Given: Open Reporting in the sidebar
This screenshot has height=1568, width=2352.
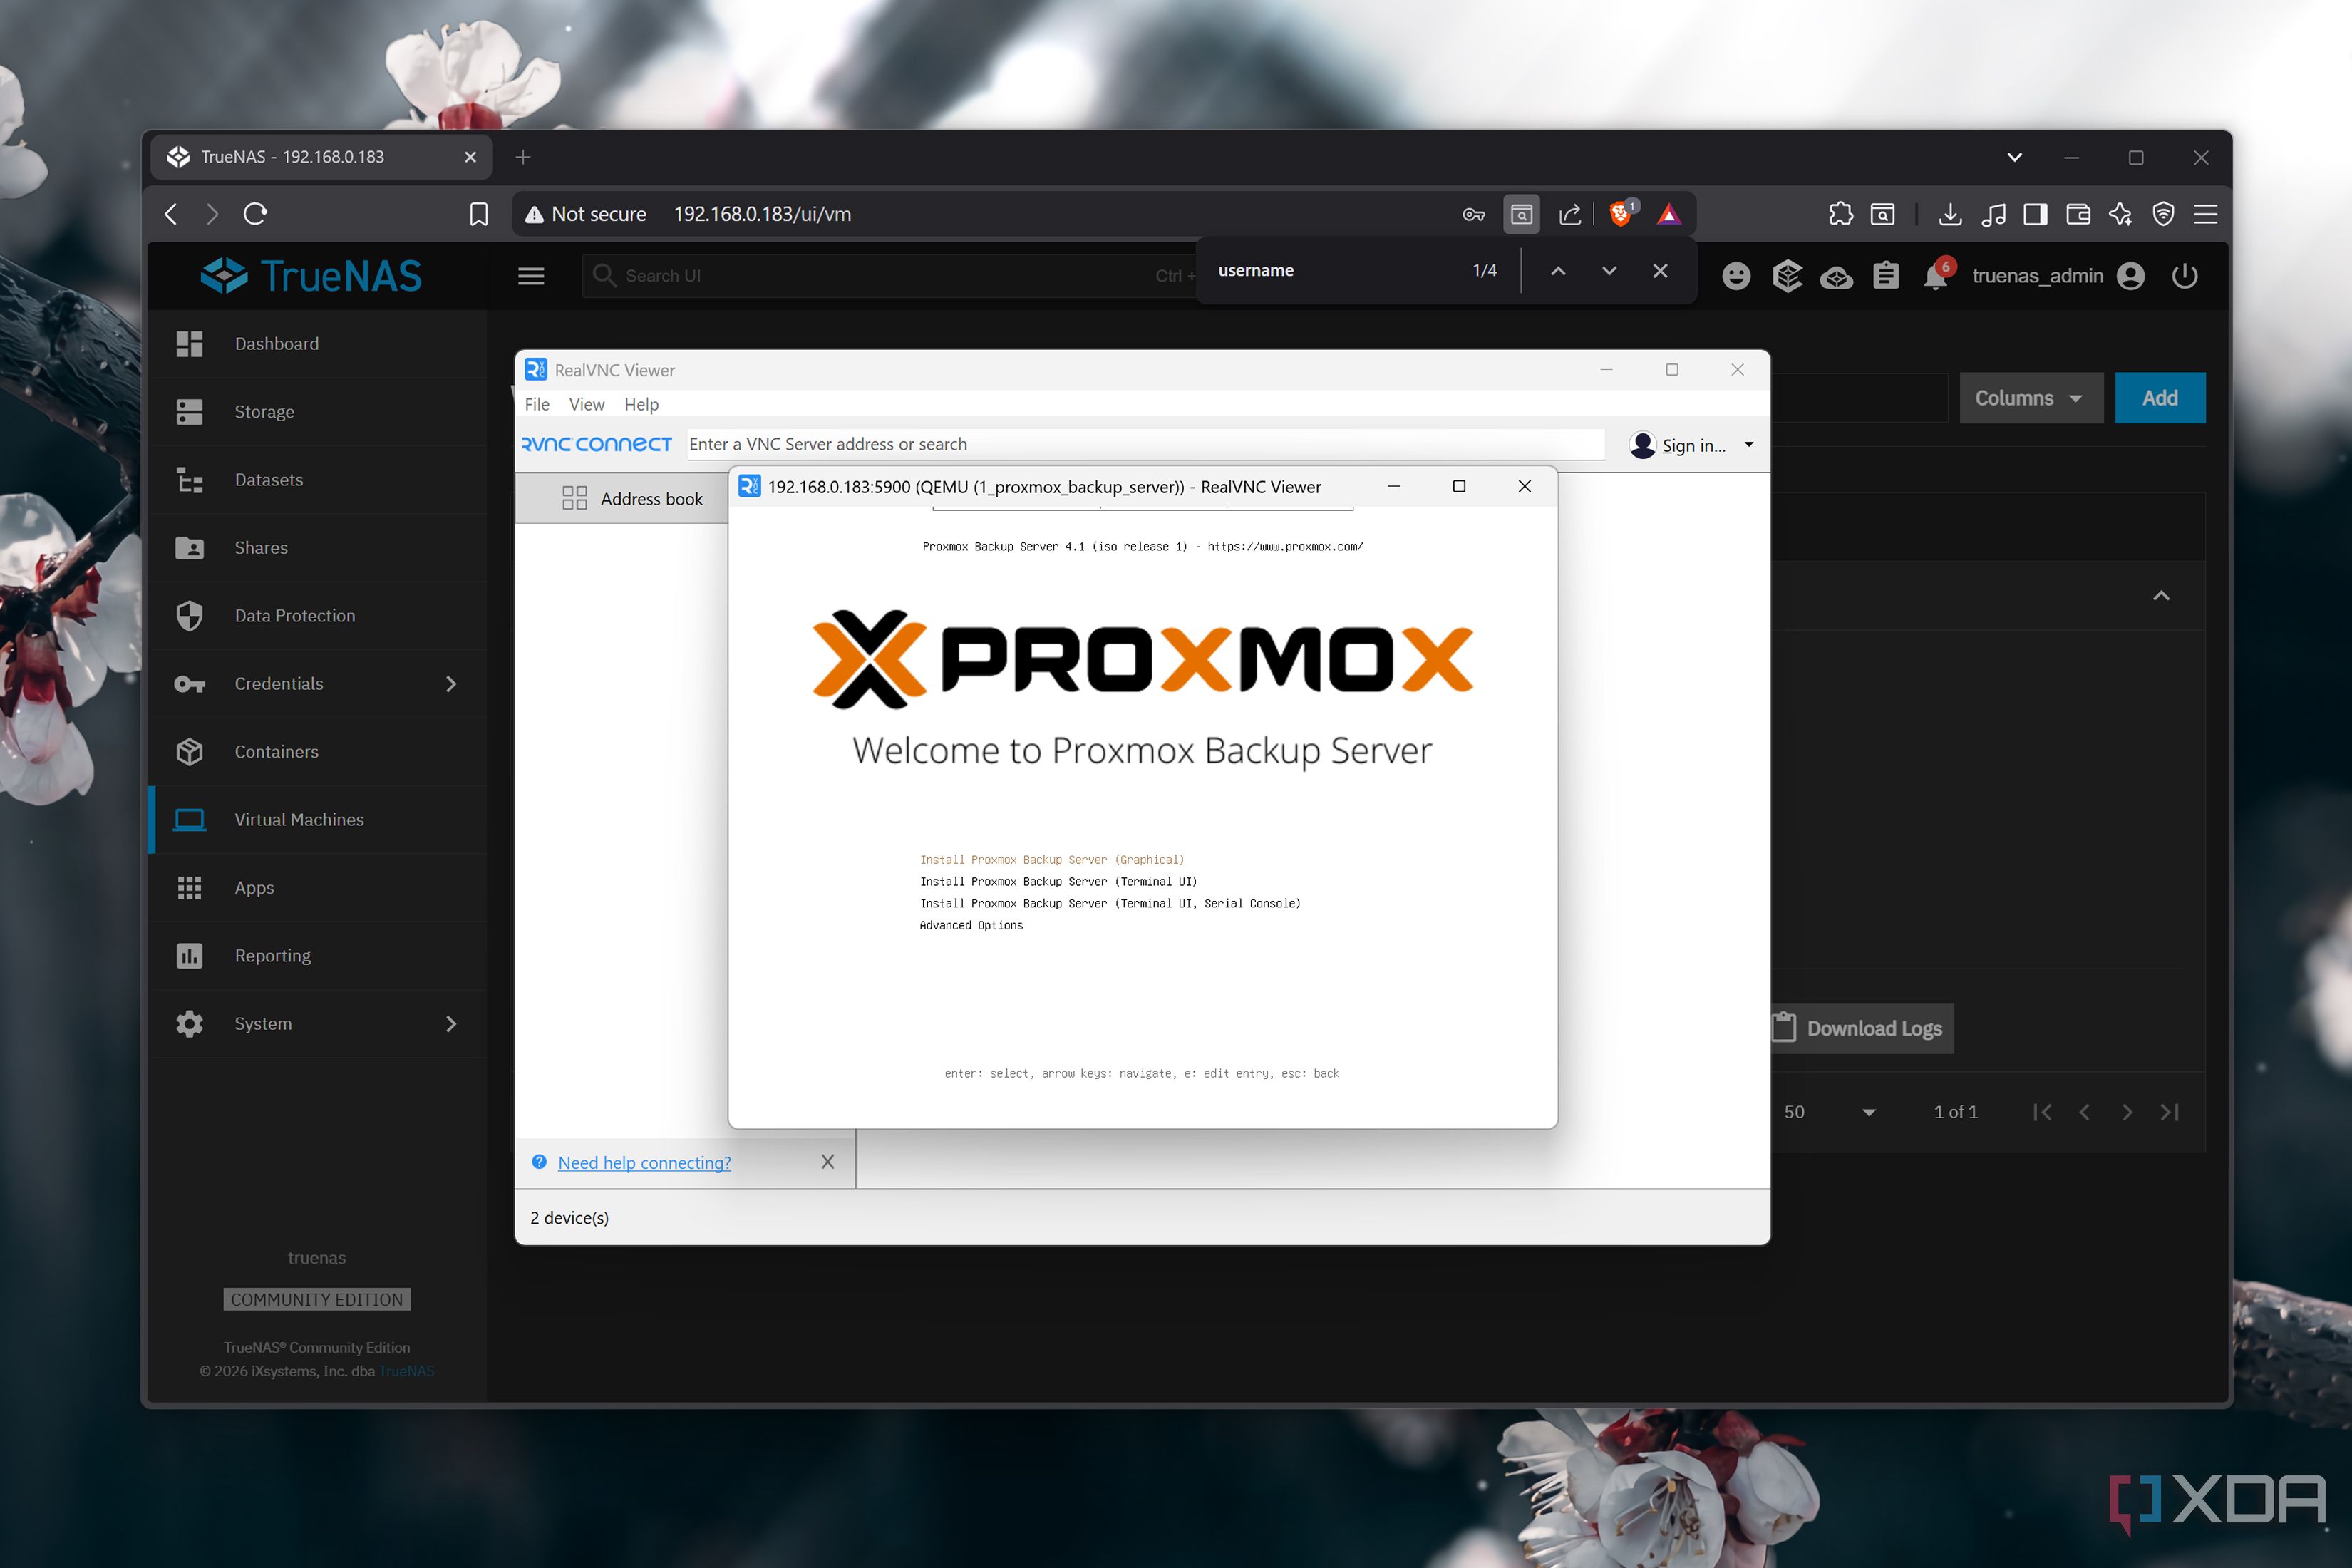Looking at the screenshot, I should click(318, 955).
